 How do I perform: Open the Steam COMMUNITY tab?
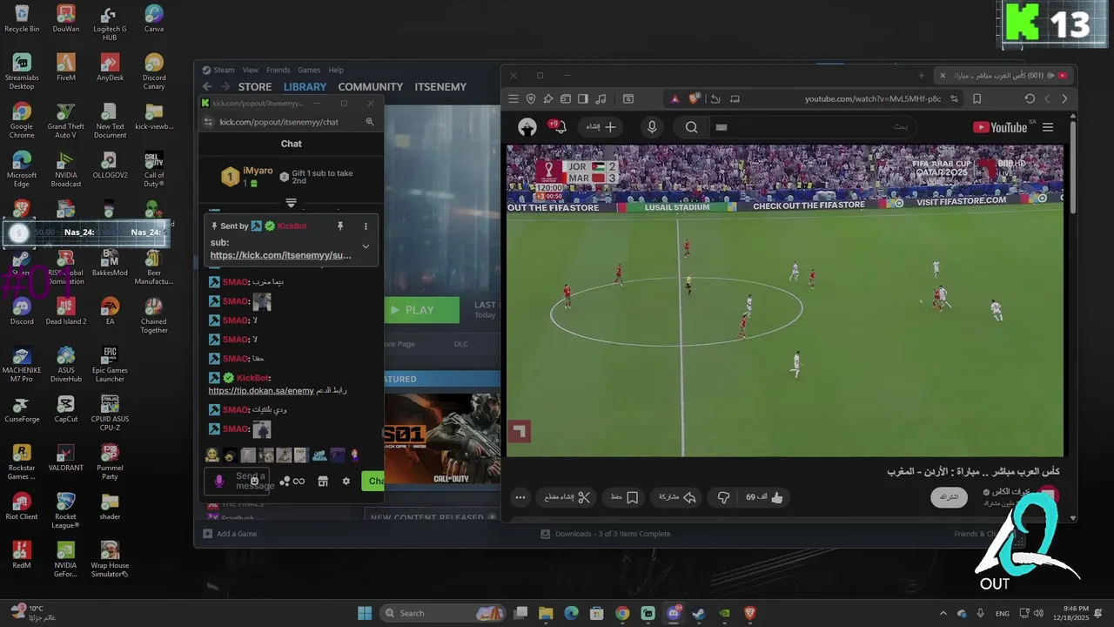pos(371,87)
